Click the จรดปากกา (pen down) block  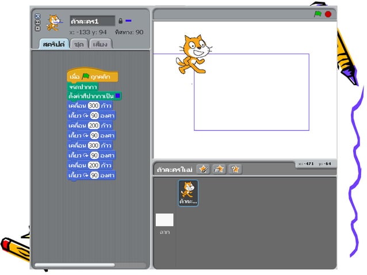[83, 87]
